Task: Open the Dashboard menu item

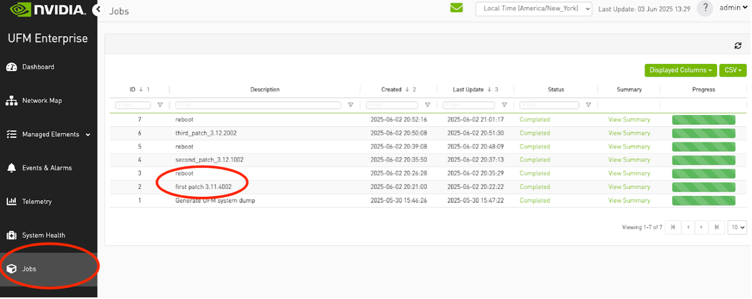Action: (x=38, y=67)
